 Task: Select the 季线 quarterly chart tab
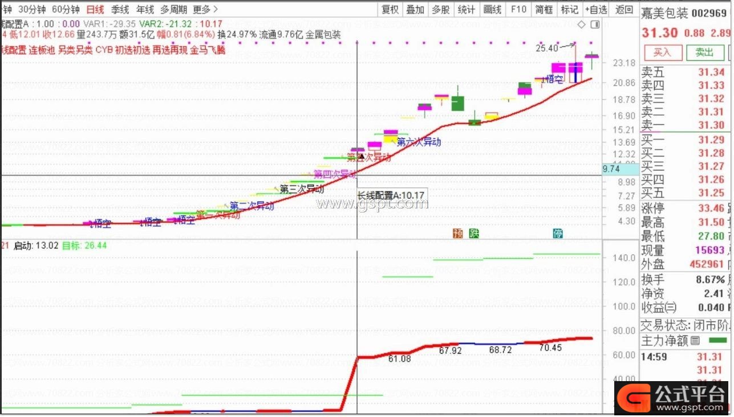pyautogui.click(x=120, y=9)
